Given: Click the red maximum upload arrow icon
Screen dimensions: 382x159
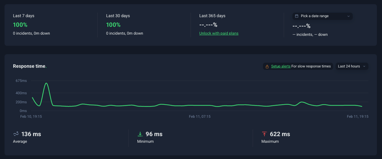Looking at the screenshot, I should point(264,134).
